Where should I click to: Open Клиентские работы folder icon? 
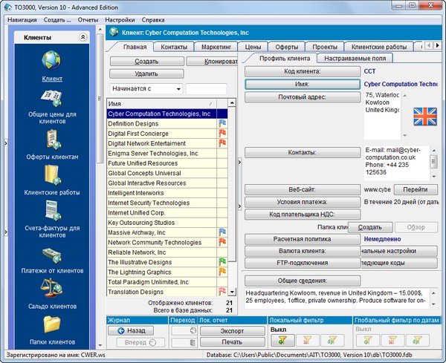pyautogui.click(x=51, y=175)
